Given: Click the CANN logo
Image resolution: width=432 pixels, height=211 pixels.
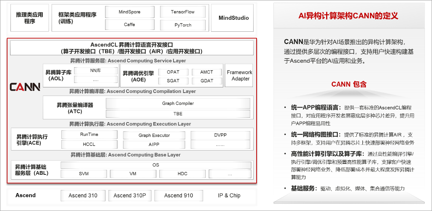Looking at the screenshot, I should (25, 87).
